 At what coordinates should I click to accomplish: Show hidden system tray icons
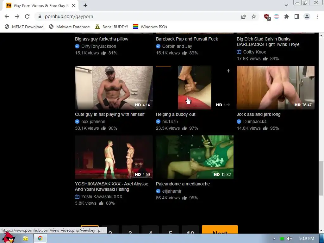274,239
